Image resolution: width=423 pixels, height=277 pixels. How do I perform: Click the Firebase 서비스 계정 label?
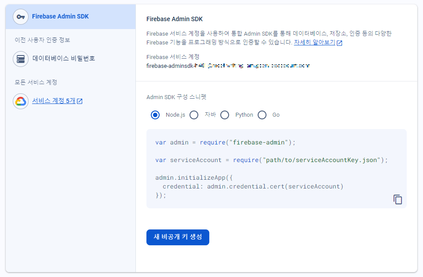[173, 57]
